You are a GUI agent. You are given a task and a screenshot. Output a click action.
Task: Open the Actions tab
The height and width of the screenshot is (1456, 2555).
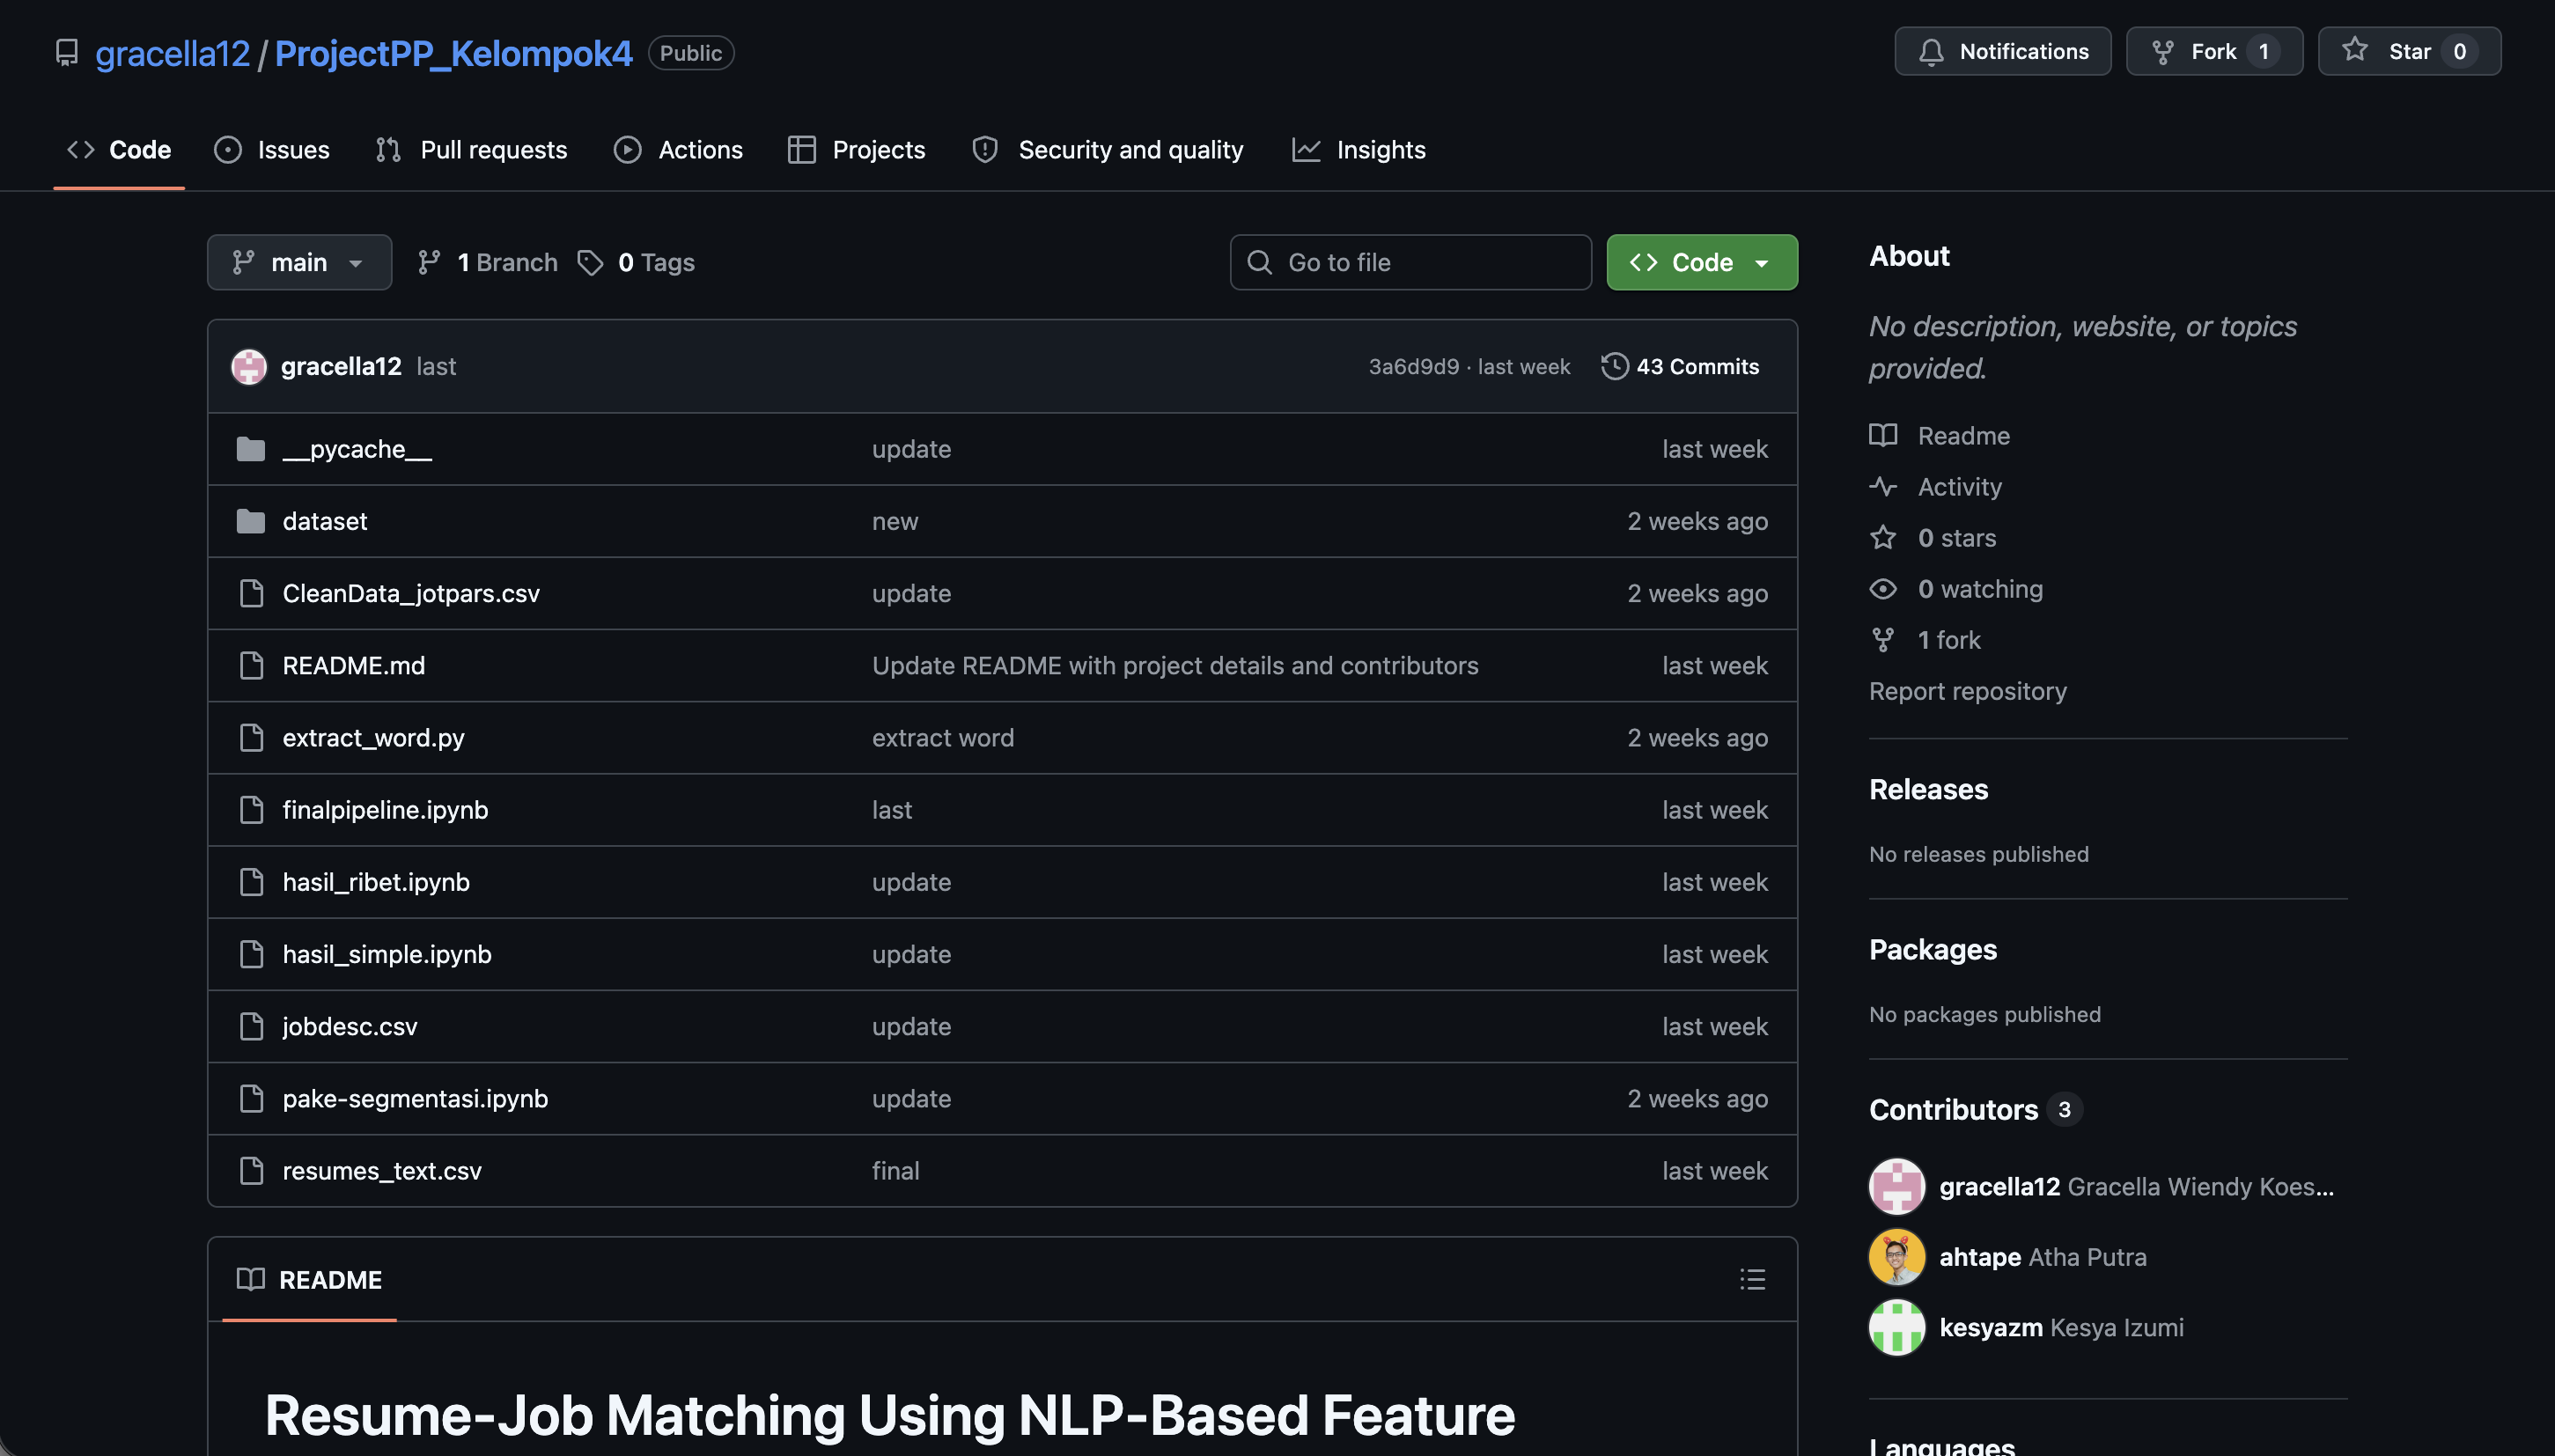coord(678,150)
